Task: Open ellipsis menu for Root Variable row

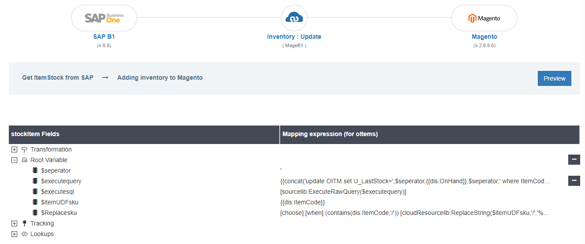Action: click(574, 160)
